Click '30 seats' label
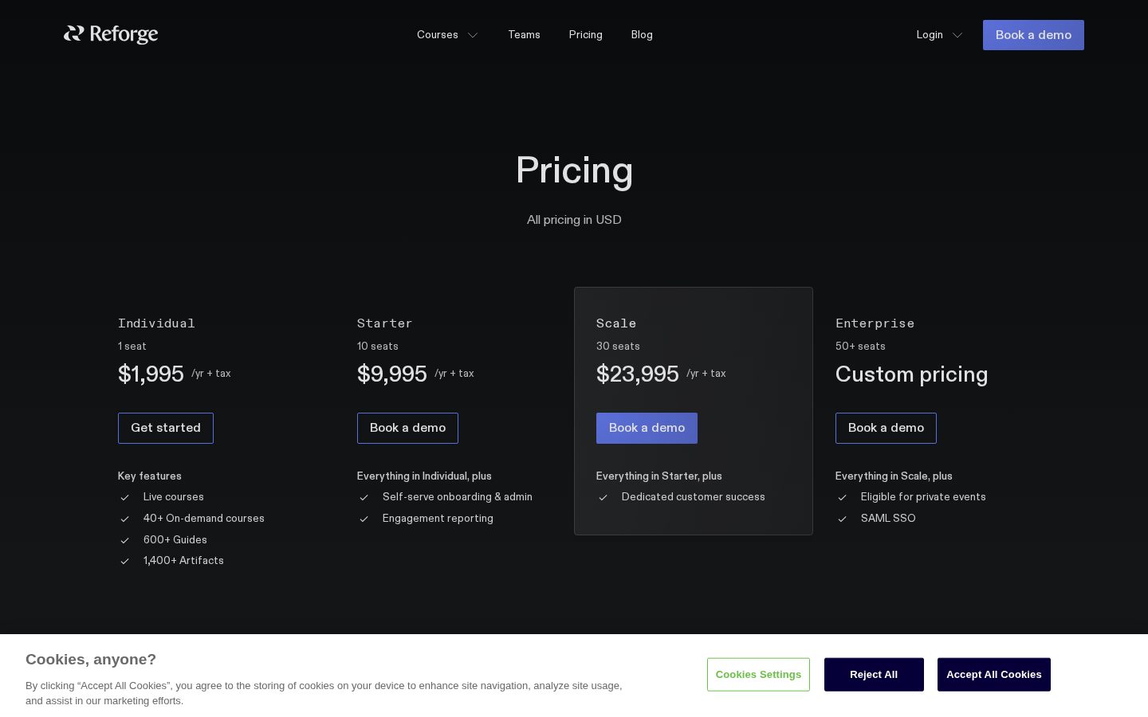1148x717 pixels. 618,347
